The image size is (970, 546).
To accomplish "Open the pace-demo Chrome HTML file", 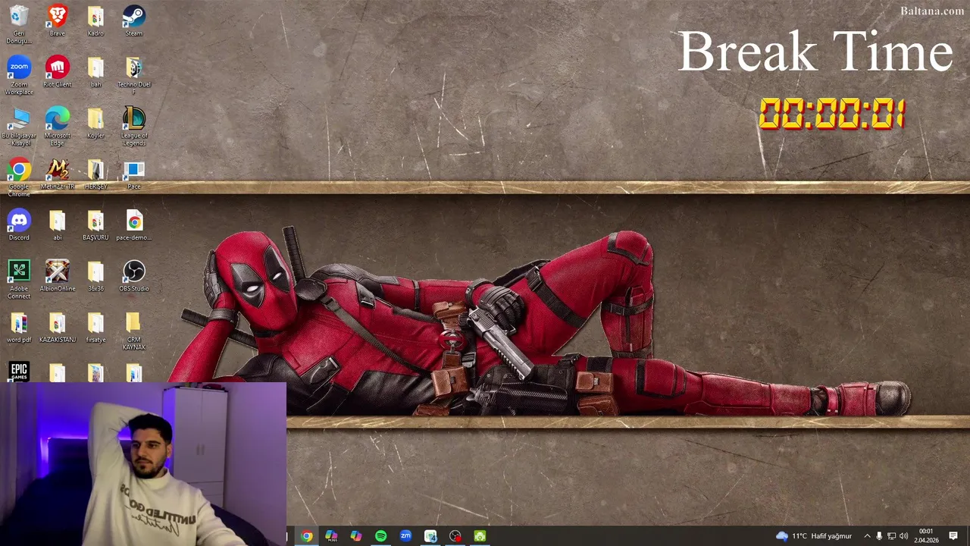I will 134,225.
